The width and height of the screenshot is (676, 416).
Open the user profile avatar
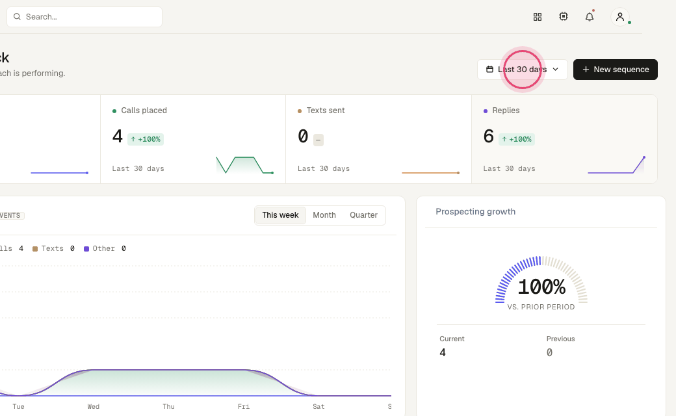[620, 17]
